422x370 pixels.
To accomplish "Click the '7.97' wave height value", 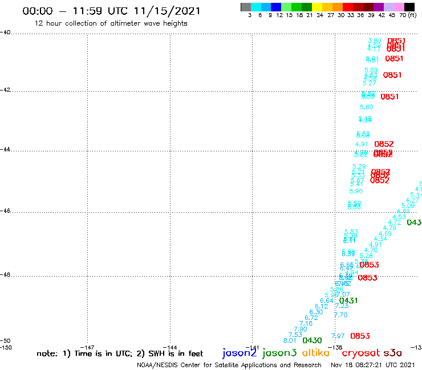I will 338,336.
